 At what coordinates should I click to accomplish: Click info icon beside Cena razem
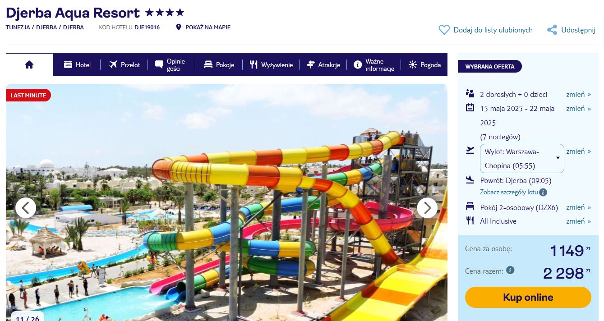pyautogui.click(x=510, y=270)
